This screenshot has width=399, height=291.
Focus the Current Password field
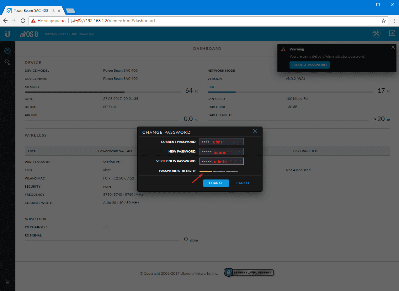pos(221,142)
